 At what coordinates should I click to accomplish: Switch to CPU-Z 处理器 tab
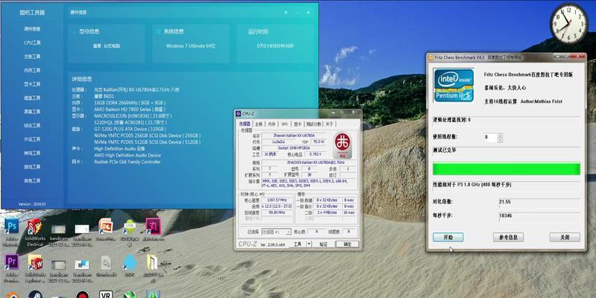click(x=245, y=124)
